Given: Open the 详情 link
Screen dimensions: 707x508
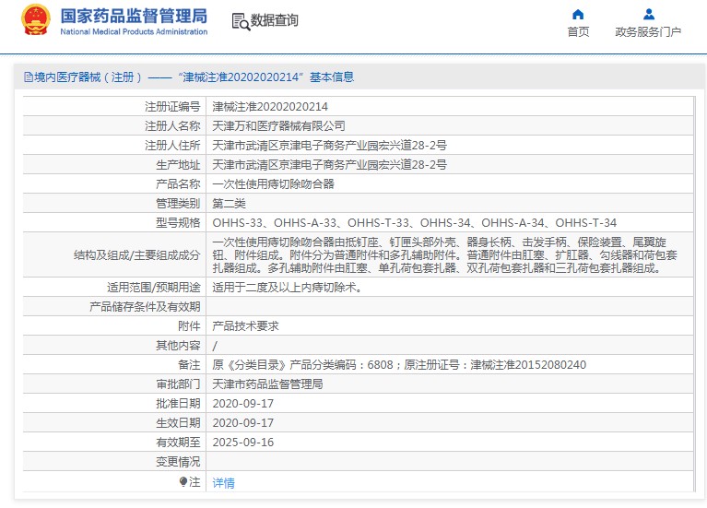Looking at the screenshot, I should 223,483.
